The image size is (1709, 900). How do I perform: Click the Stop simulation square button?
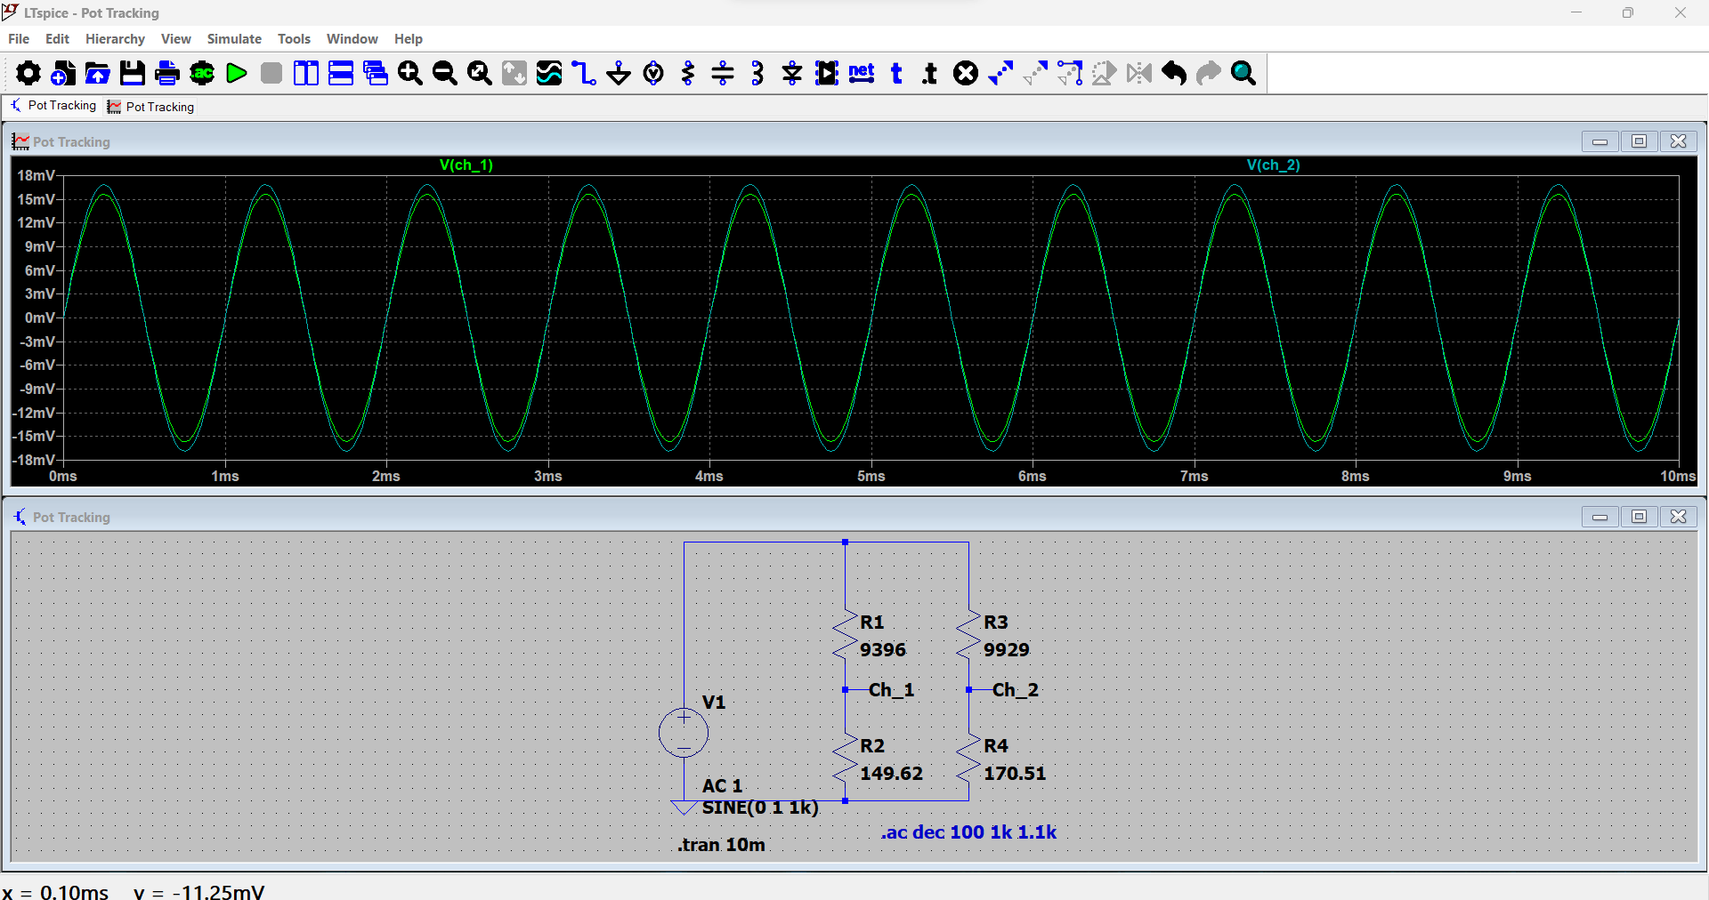pyautogui.click(x=271, y=73)
